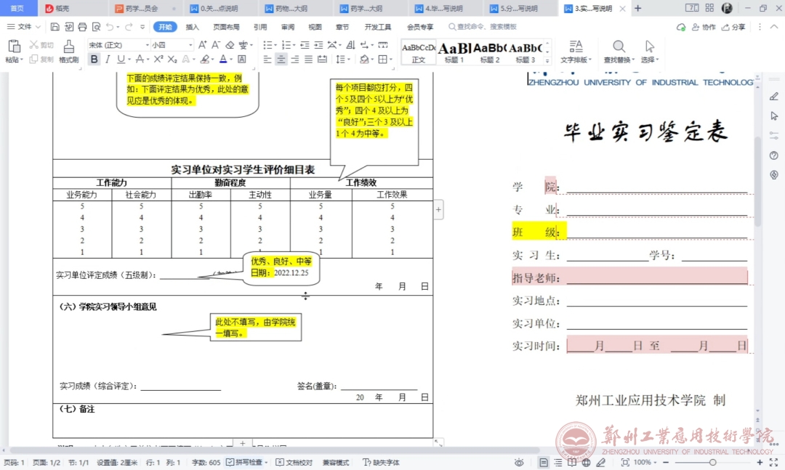Open Find and Replace (查找替换) tool
Screen dimensions: 785x470
(x=619, y=51)
